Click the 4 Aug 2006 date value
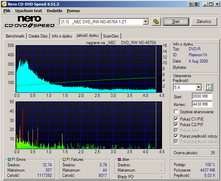 pos(198,61)
